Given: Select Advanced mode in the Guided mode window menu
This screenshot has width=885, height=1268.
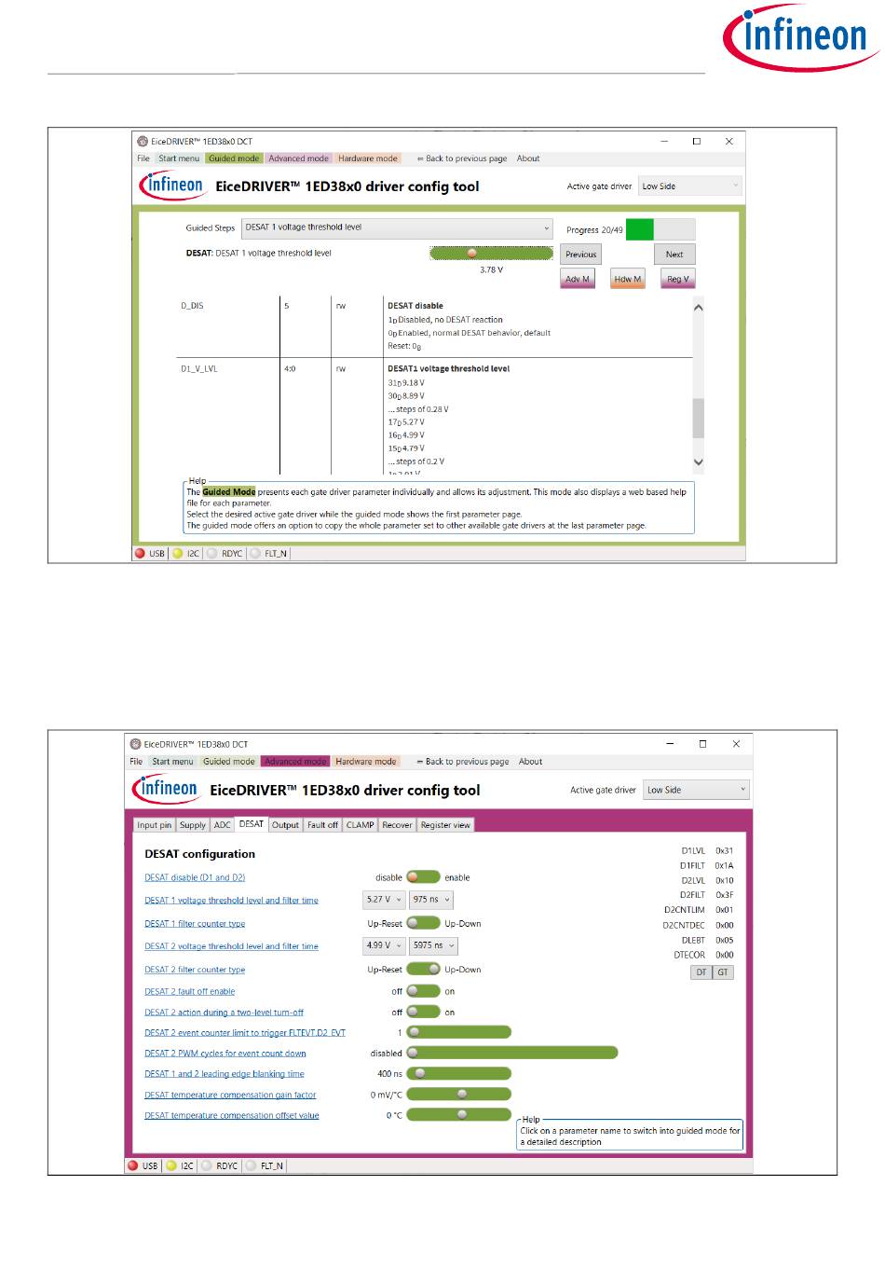Looking at the screenshot, I should pyautogui.click(x=299, y=158).
